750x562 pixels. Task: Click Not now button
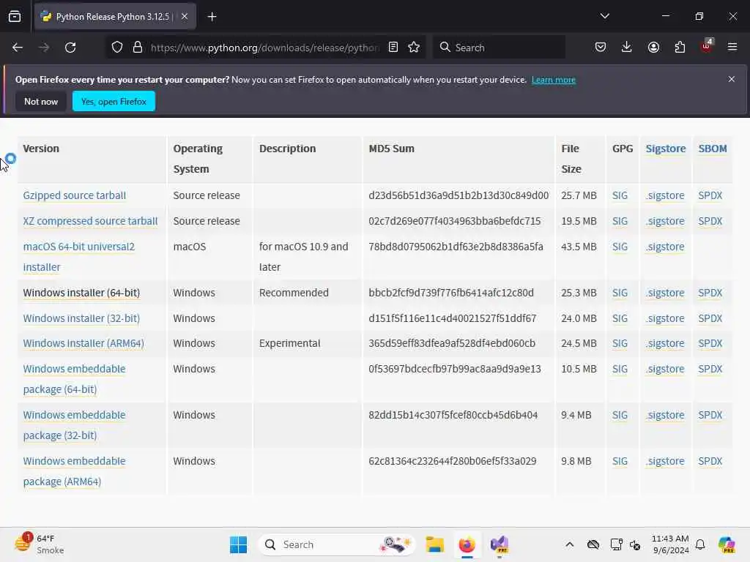tap(41, 101)
